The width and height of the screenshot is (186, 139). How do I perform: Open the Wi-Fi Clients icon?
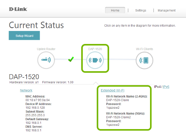[144, 60]
